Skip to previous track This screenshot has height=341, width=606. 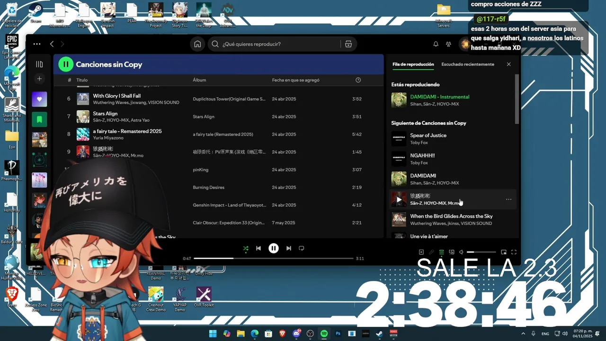click(258, 248)
